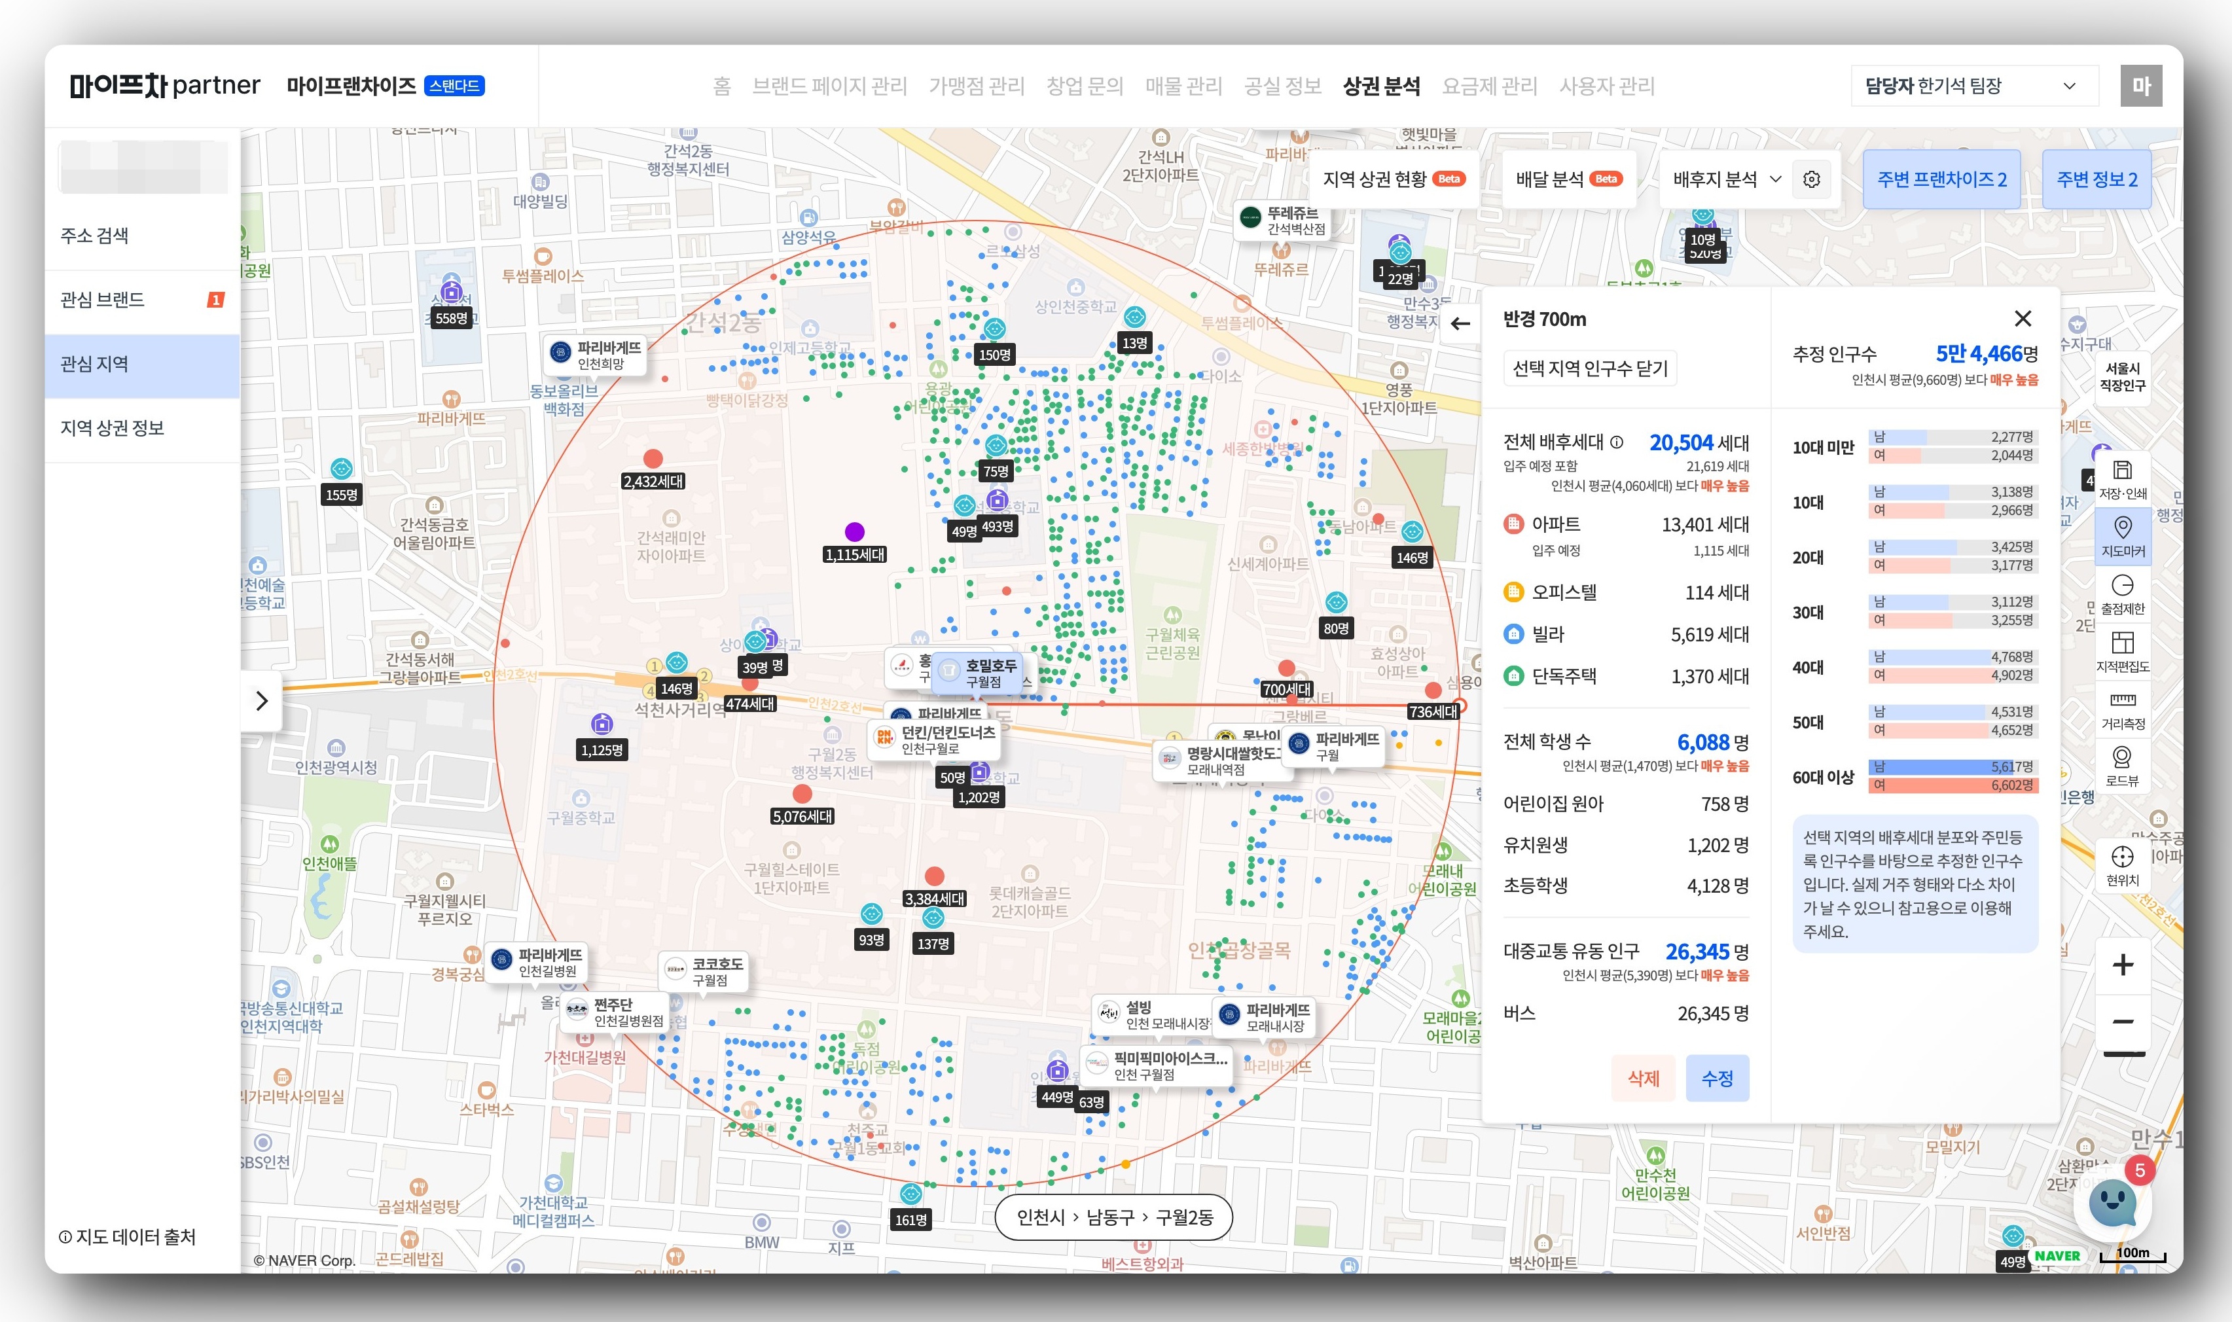Screen dimensions: 2232x1322
Task: Select the 픽미픽미아이스크림 인천 구월점 marker
Action: coord(1157,1065)
